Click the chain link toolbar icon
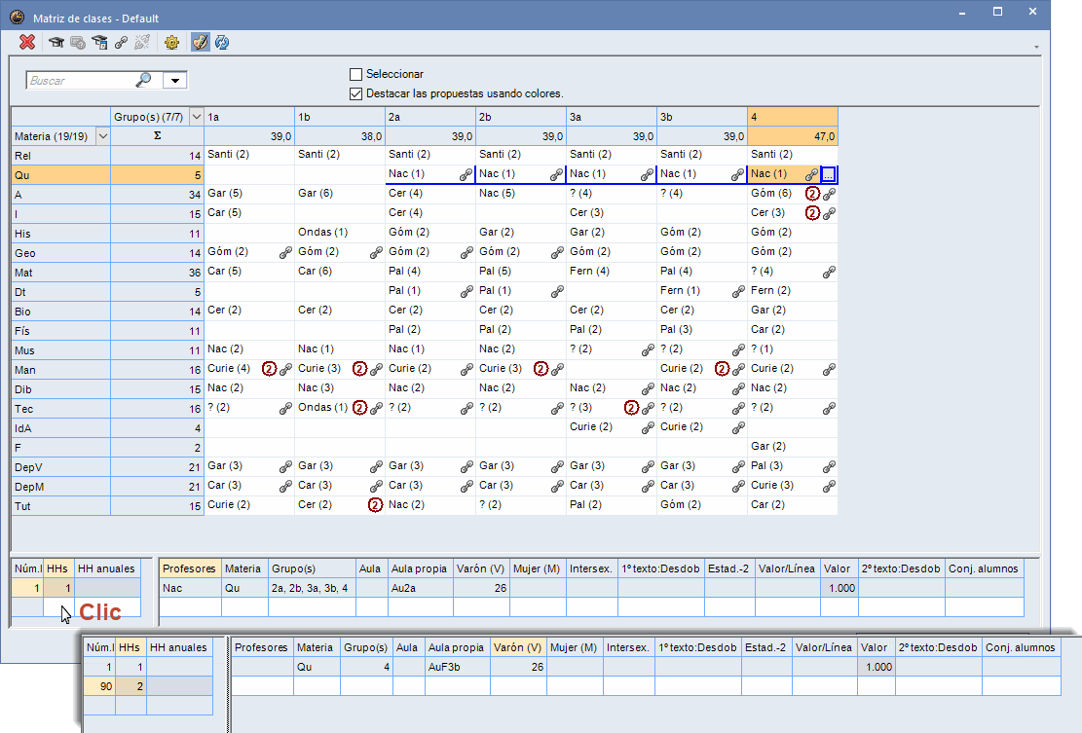This screenshot has width=1082, height=733. point(122,43)
